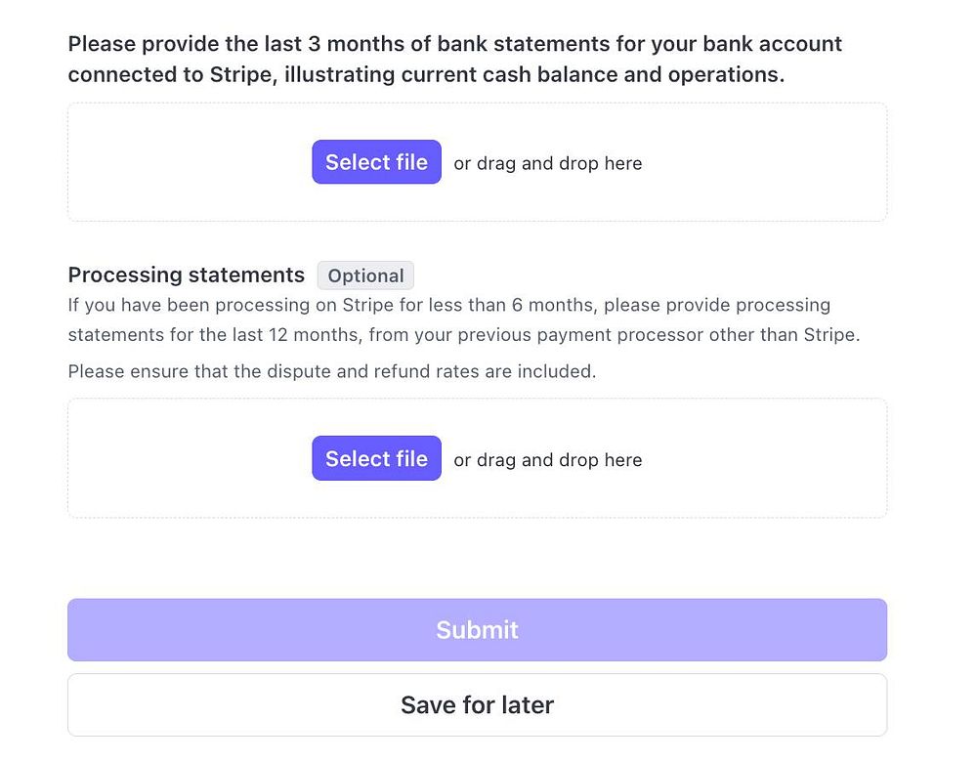
Task: Click the Optional badge
Action: pos(365,275)
